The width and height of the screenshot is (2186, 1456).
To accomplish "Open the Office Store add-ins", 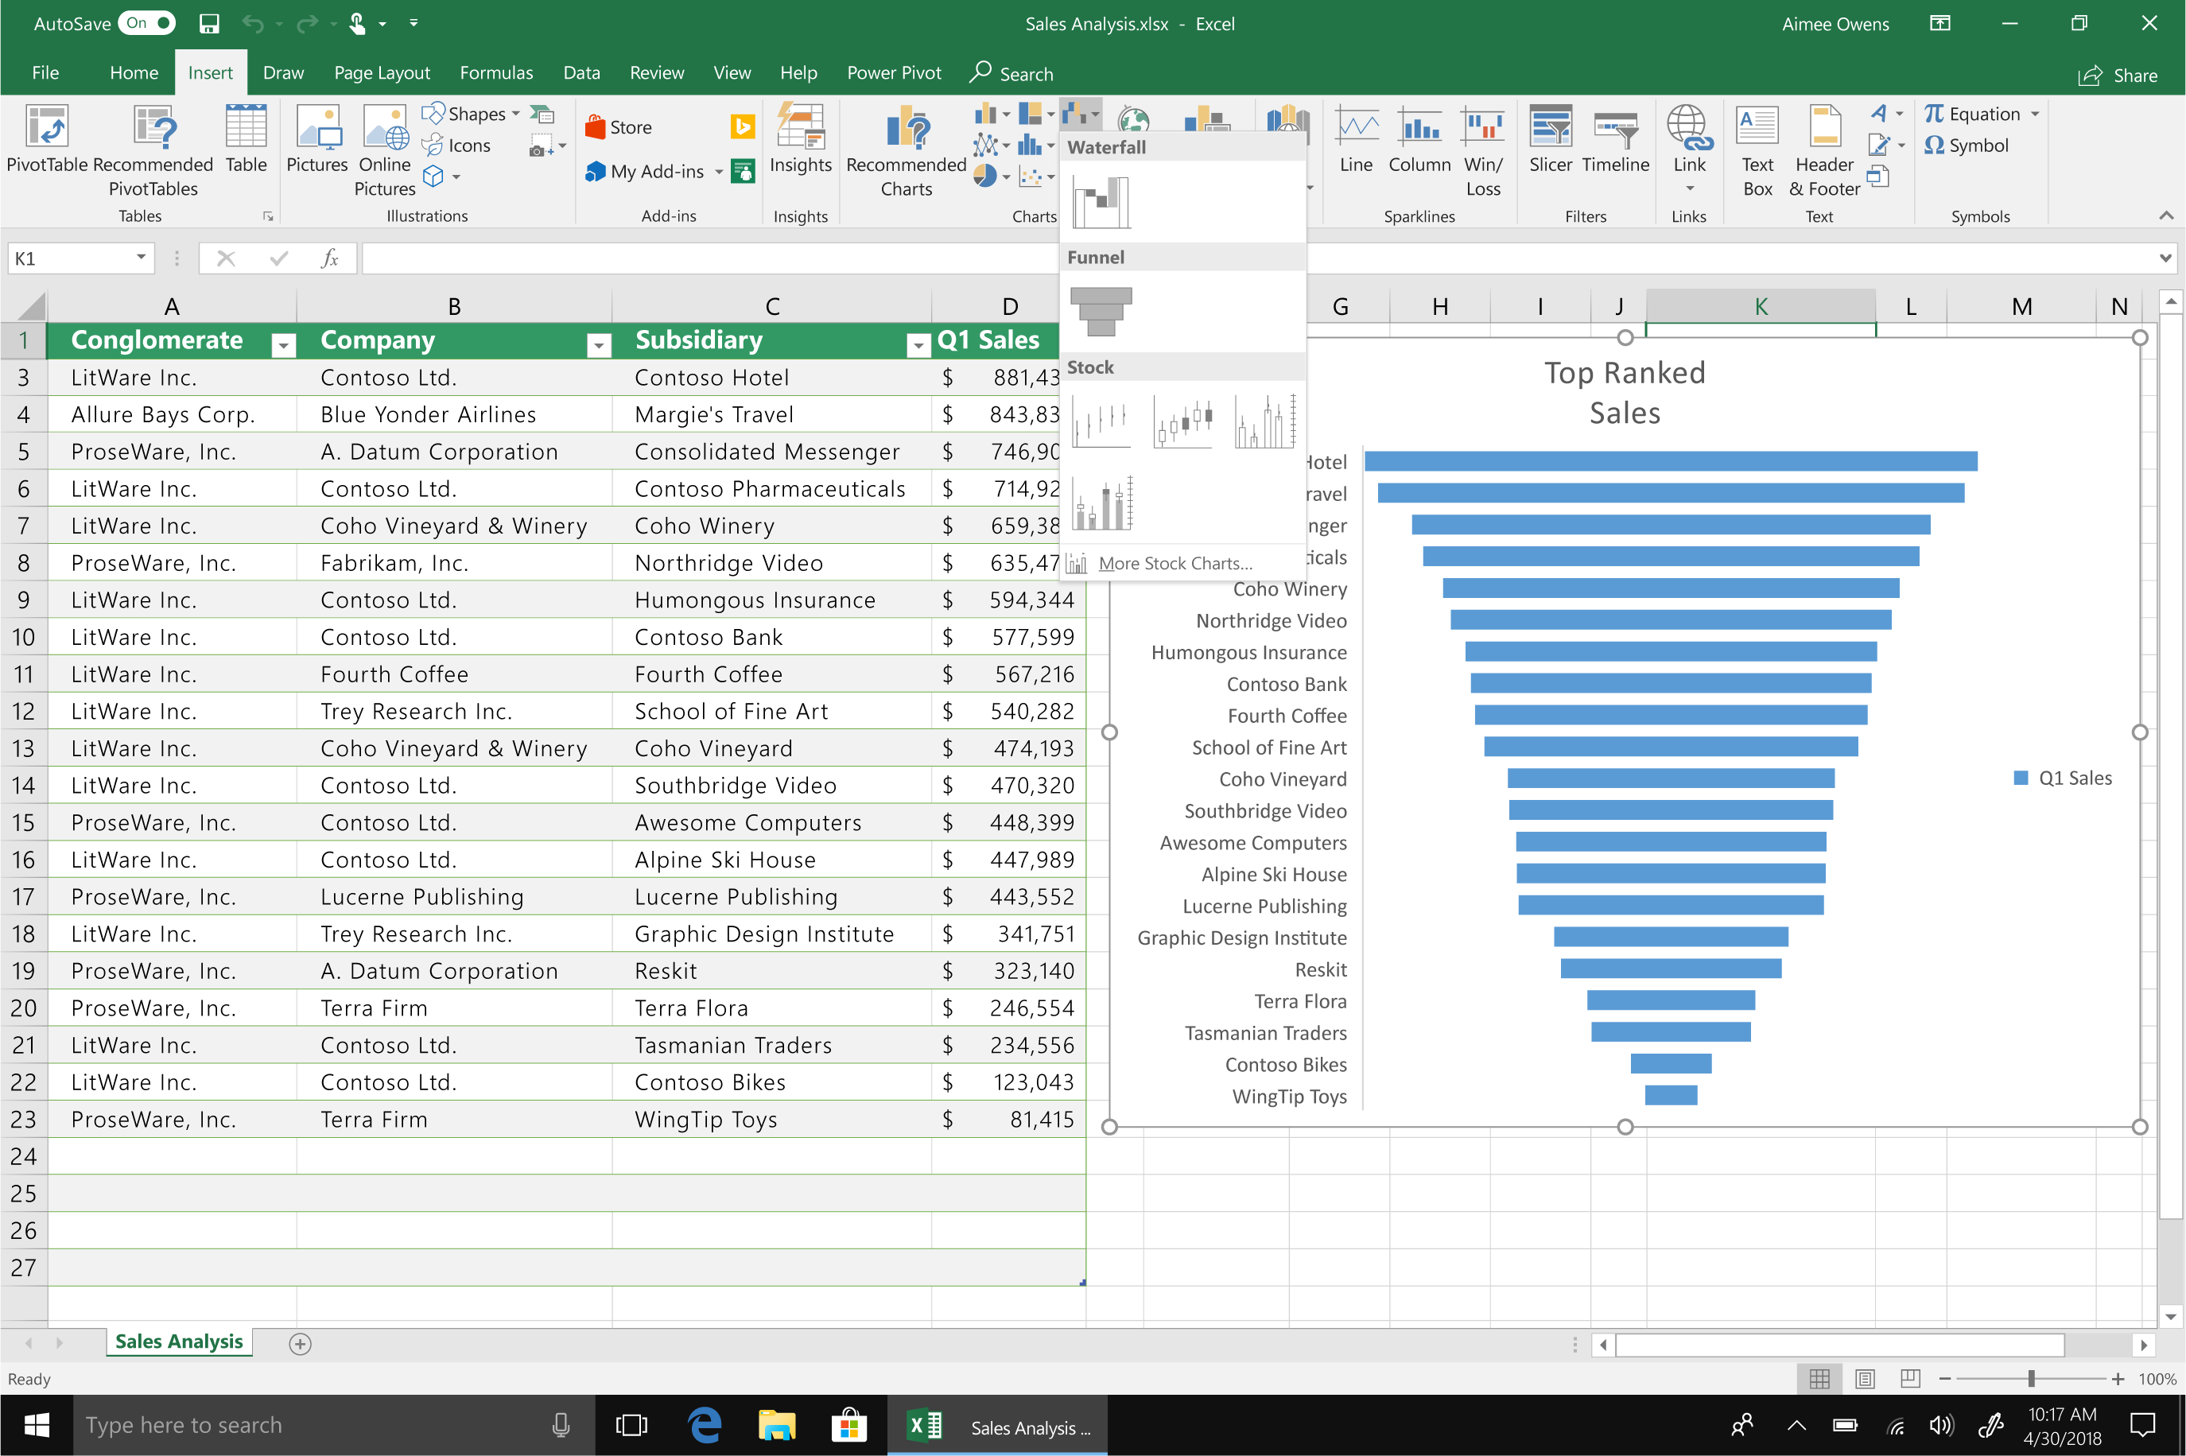I will pyautogui.click(x=619, y=127).
